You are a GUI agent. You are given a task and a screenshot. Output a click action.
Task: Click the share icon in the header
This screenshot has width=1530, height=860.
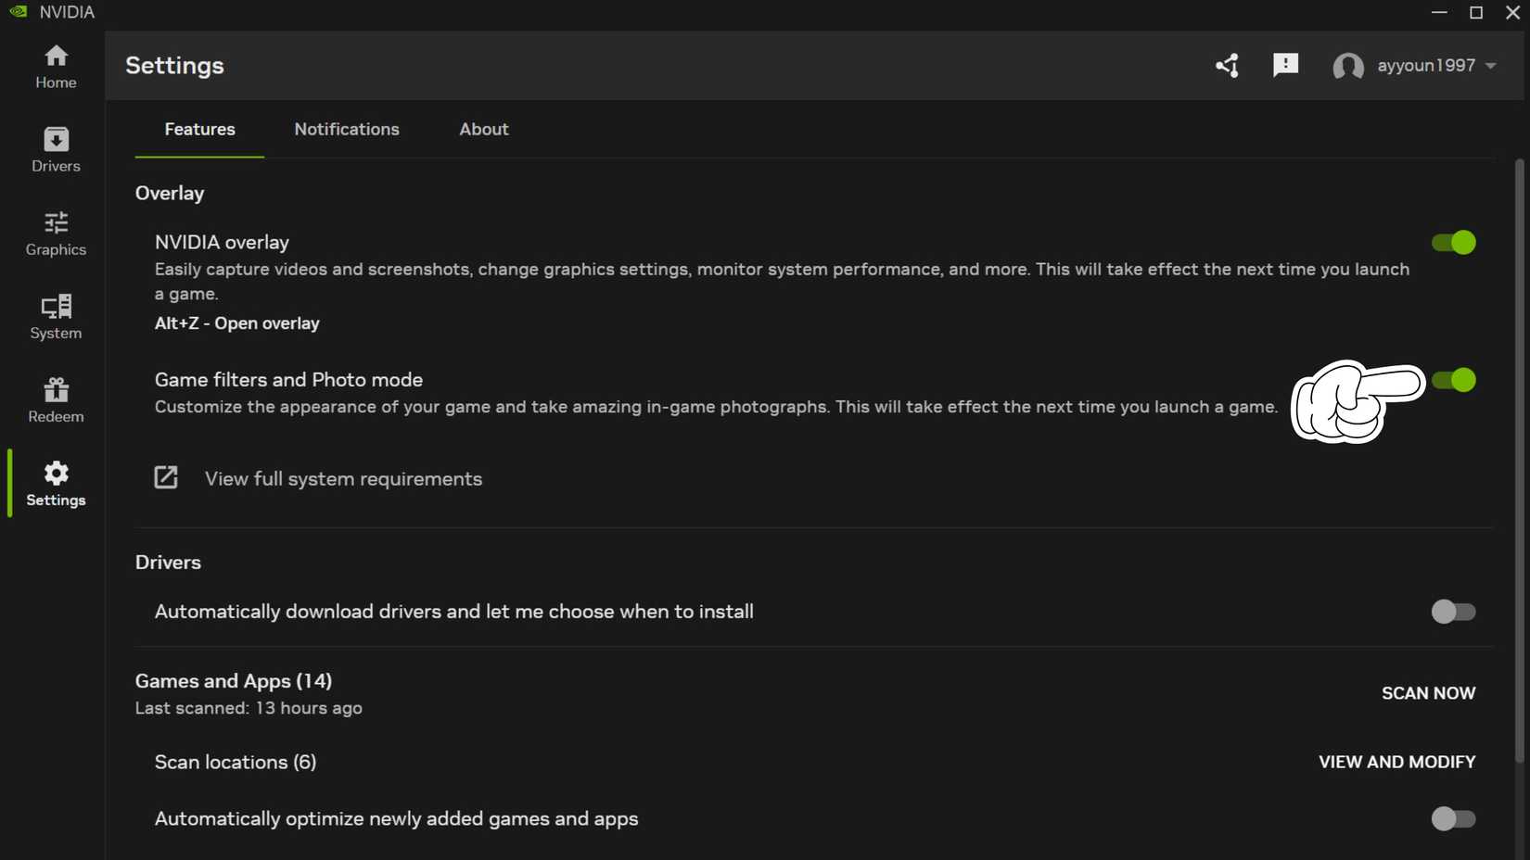point(1226,66)
